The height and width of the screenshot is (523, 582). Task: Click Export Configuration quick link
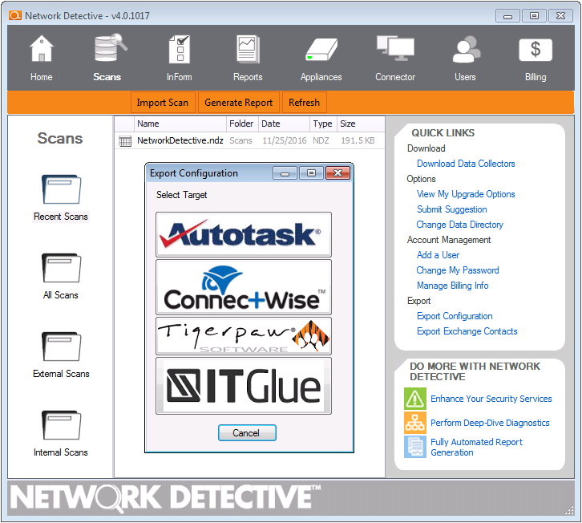pyautogui.click(x=455, y=316)
